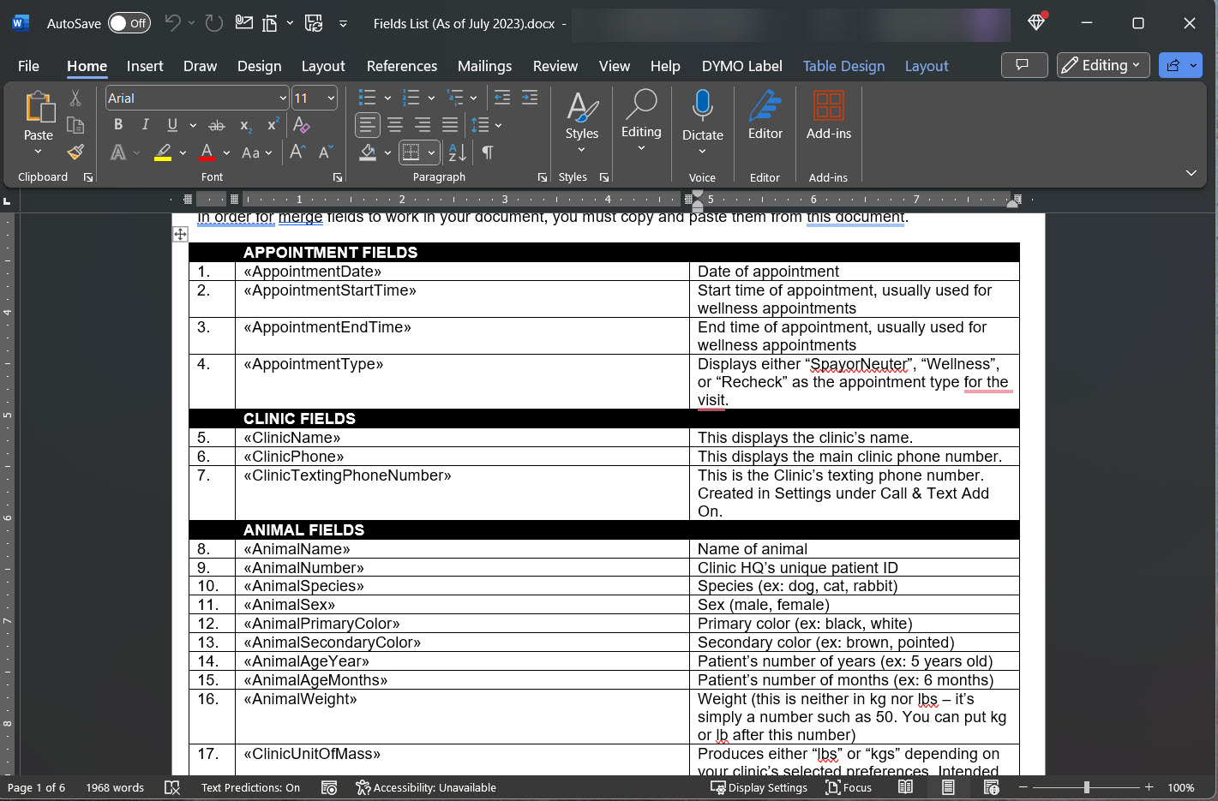This screenshot has width=1218, height=801.
Task: Click the Clear All Formatting icon
Action: (302, 125)
